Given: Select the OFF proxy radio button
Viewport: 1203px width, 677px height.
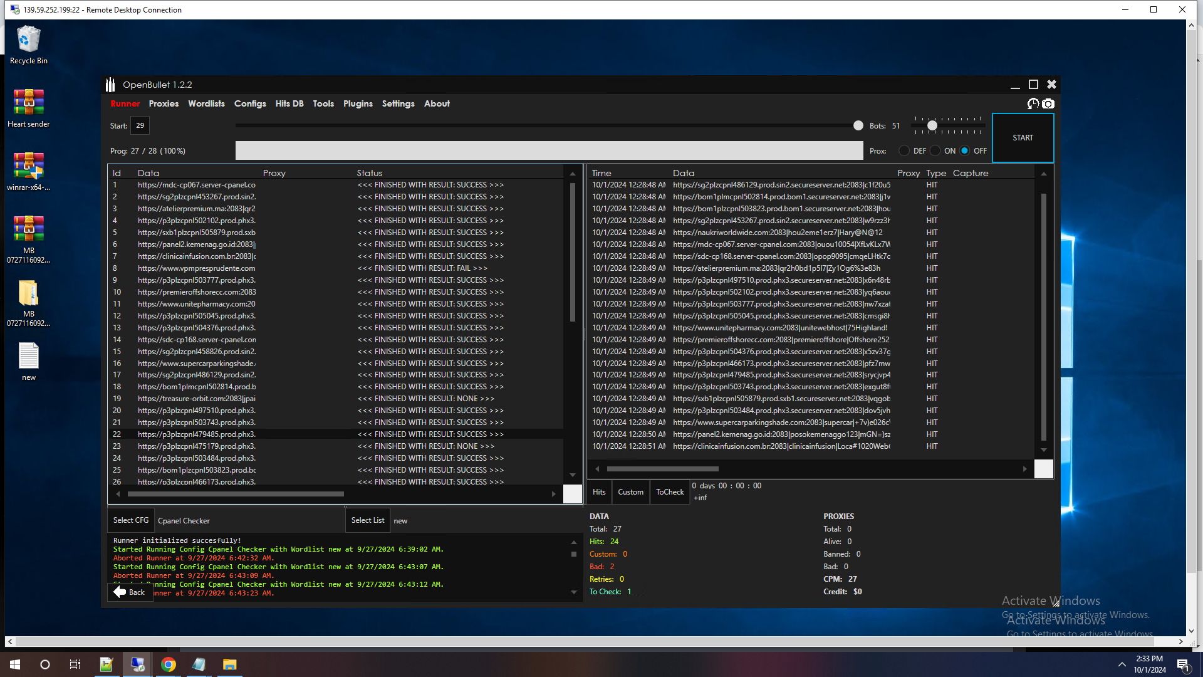Looking at the screenshot, I should (x=965, y=151).
